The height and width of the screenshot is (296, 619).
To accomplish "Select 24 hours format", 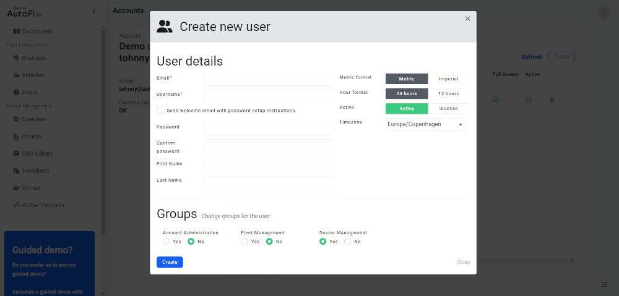I will pos(407,94).
